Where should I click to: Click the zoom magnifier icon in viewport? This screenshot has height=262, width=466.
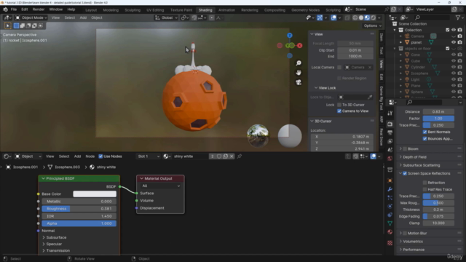tap(299, 63)
